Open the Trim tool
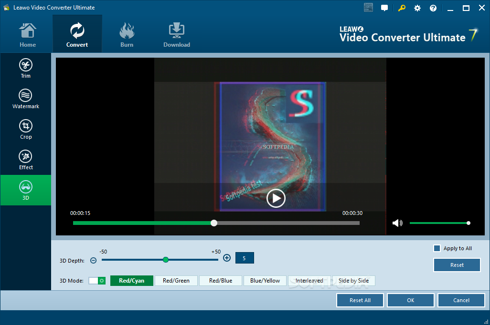Viewport: 490px width, 325px height. 26,68
